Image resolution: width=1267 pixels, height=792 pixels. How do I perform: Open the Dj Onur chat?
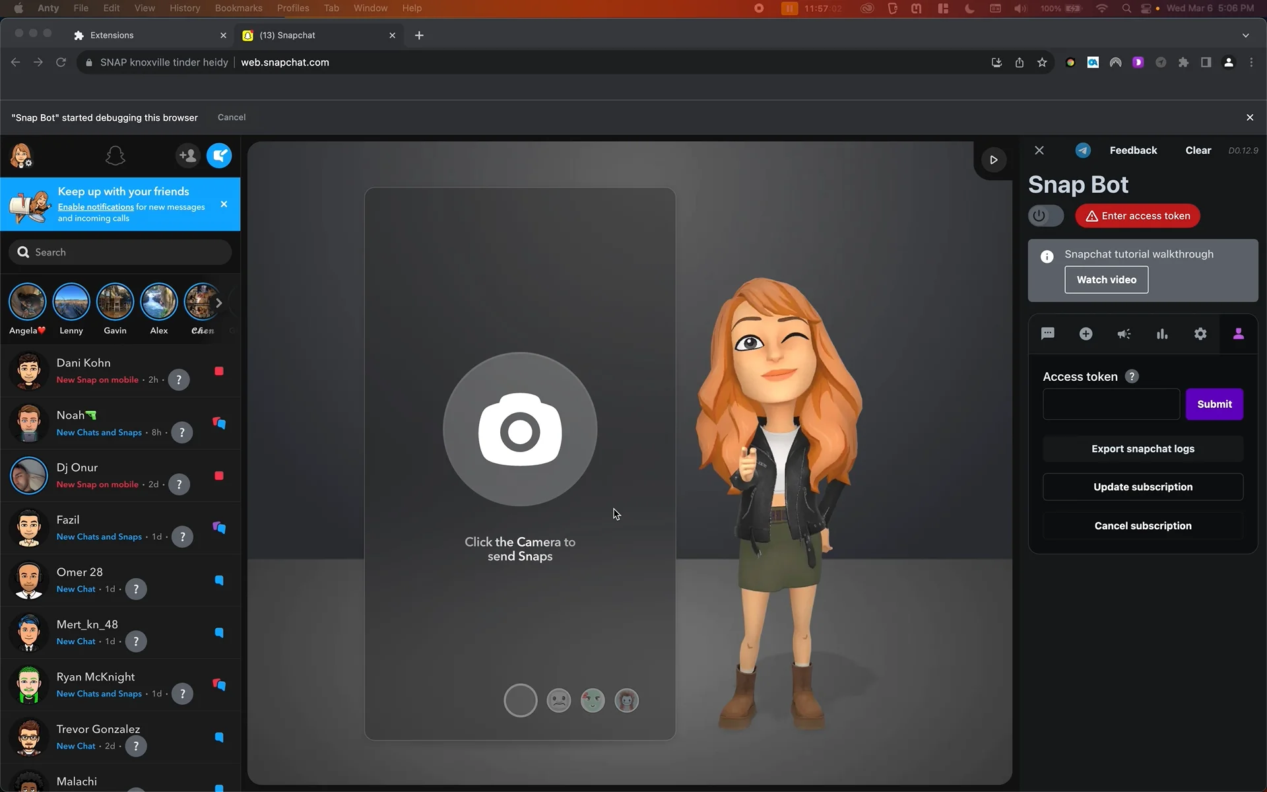click(120, 475)
